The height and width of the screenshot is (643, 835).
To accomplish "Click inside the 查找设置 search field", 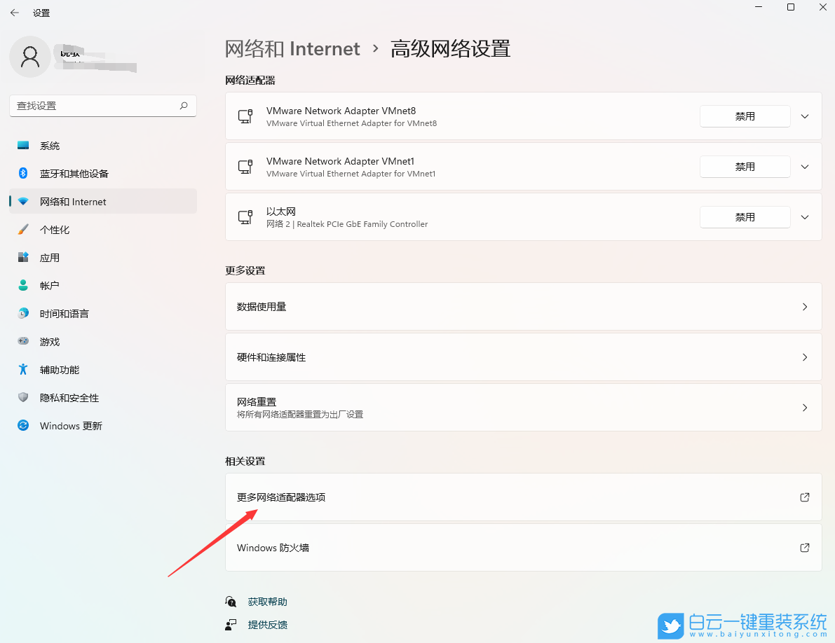I will point(98,105).
